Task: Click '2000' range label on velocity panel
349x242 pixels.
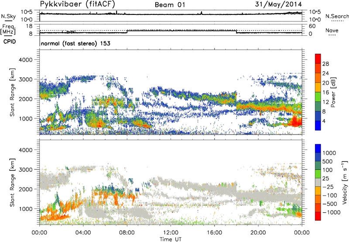Action: (25, 189)
